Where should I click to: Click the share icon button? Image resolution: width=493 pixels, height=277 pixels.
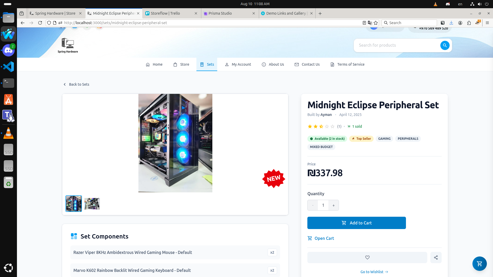tap(436, 258)
